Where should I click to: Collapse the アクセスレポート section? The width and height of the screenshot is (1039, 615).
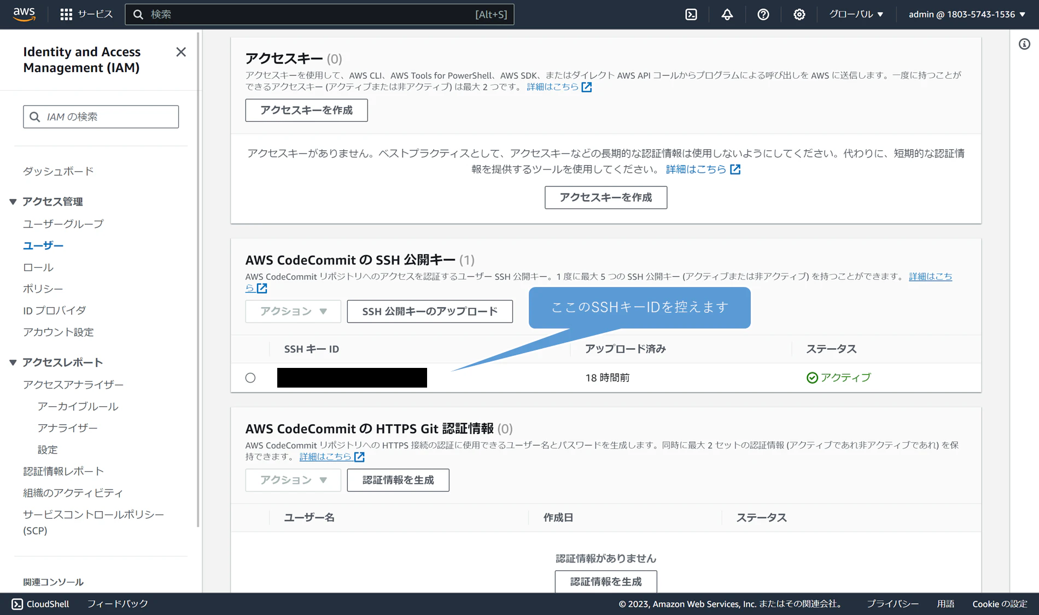[x=13, y=362]
